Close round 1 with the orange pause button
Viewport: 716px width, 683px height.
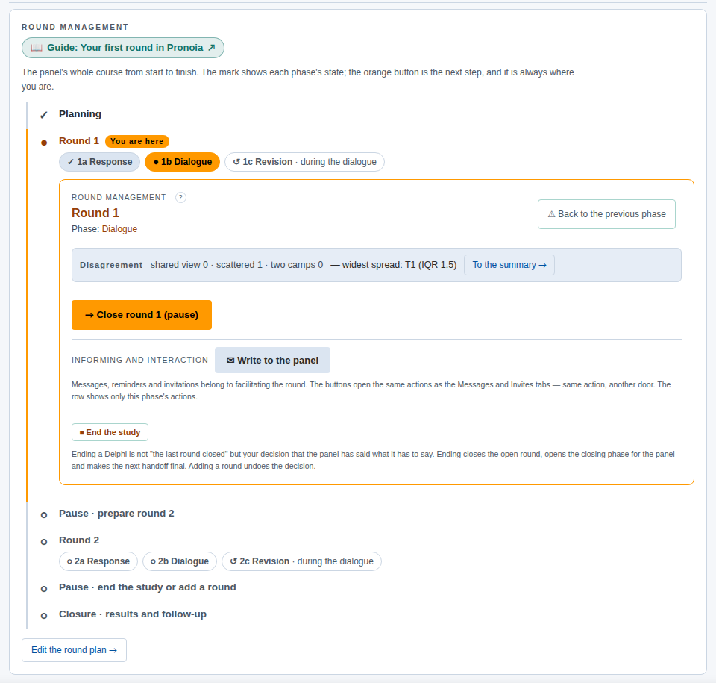point(142,315)
